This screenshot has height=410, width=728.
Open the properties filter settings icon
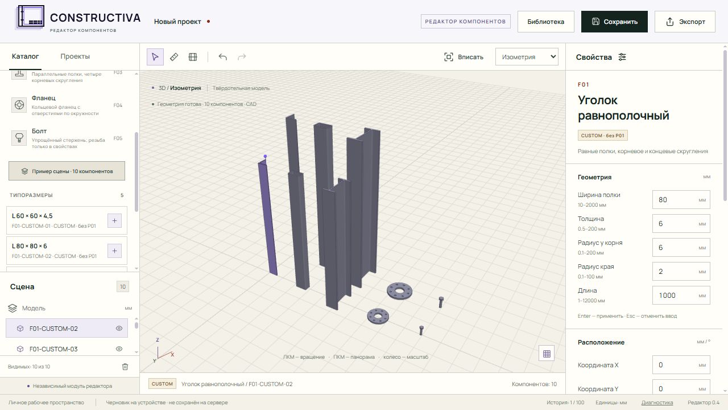pyautogui.click(x=622, y=57)
